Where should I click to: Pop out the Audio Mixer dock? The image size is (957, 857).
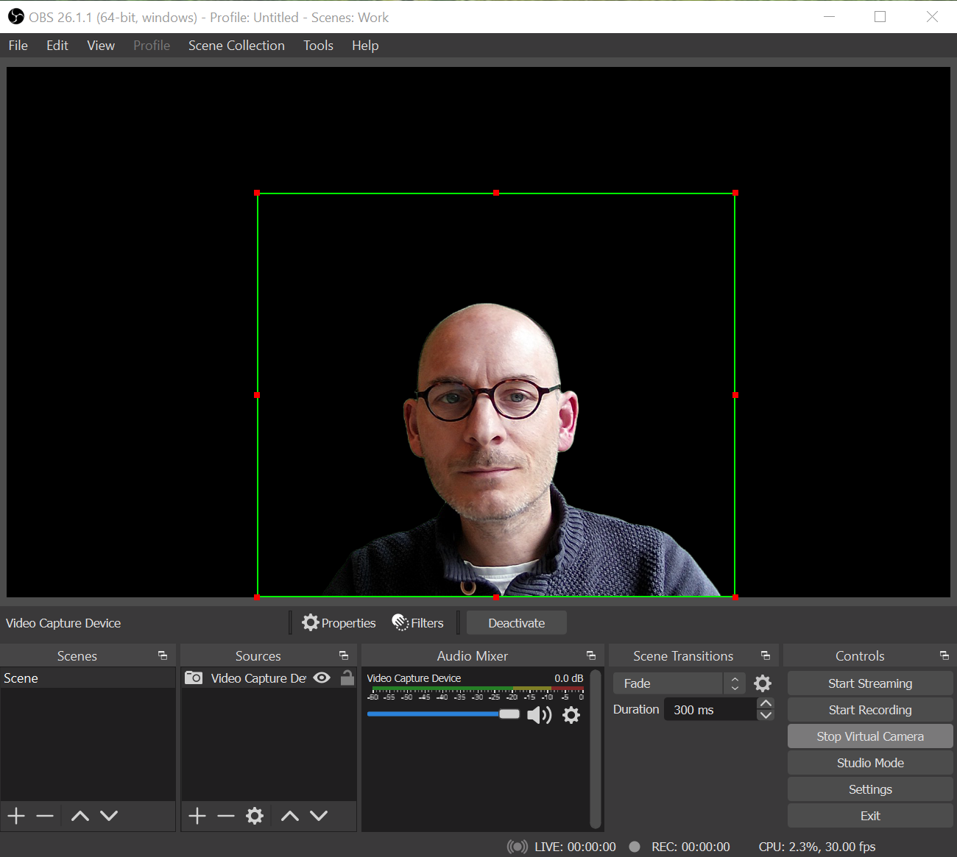pyautogui.click(x=590, y=655)
